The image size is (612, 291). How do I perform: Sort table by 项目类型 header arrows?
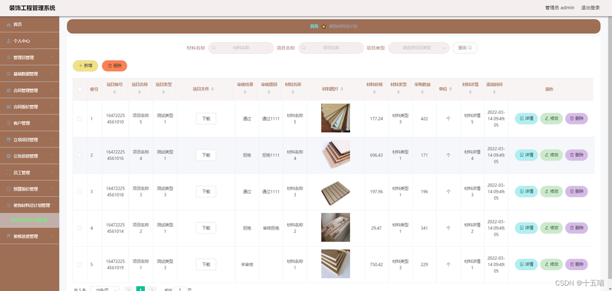[164, 92]
